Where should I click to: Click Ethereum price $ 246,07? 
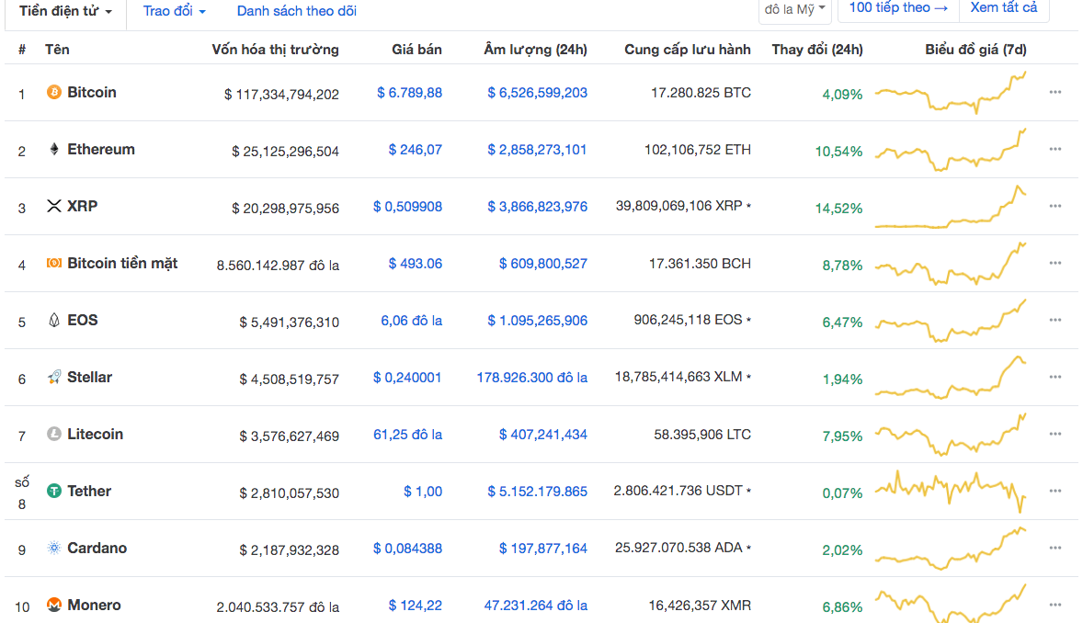(416, 150)
